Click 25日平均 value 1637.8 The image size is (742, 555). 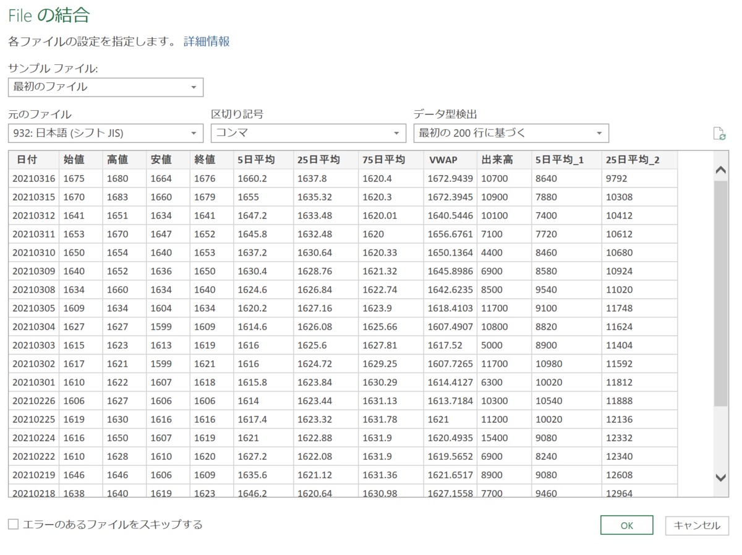point(326,178)
